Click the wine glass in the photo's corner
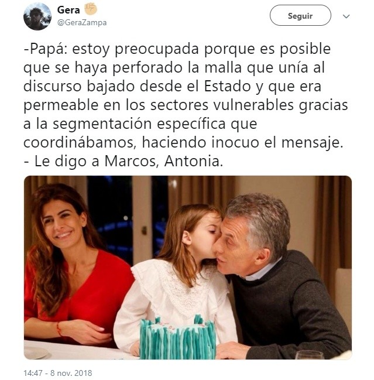 [309, 355]
